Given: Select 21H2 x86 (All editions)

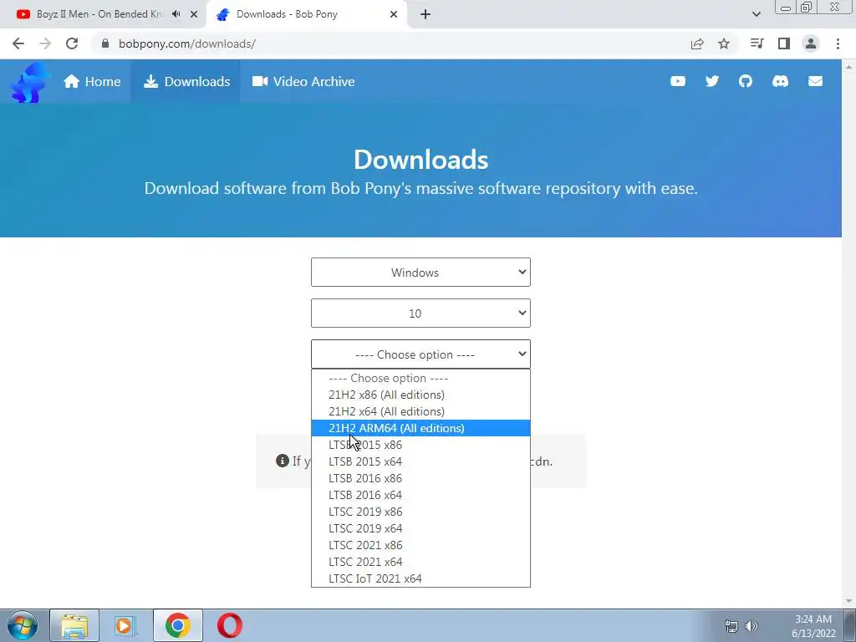Looking at the screenshot, I should [420, 395].
